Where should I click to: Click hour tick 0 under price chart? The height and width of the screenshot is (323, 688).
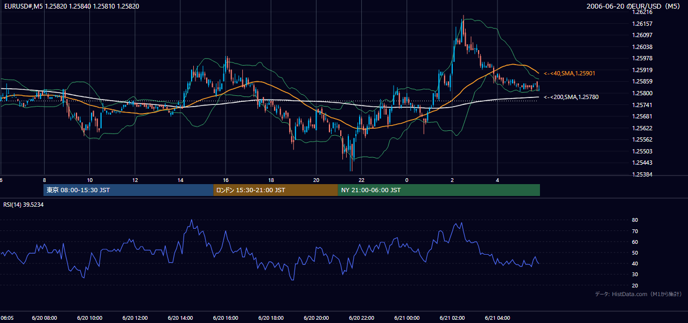407,180
